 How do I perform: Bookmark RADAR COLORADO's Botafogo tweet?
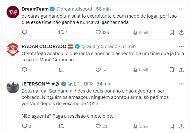coord(172,70)
